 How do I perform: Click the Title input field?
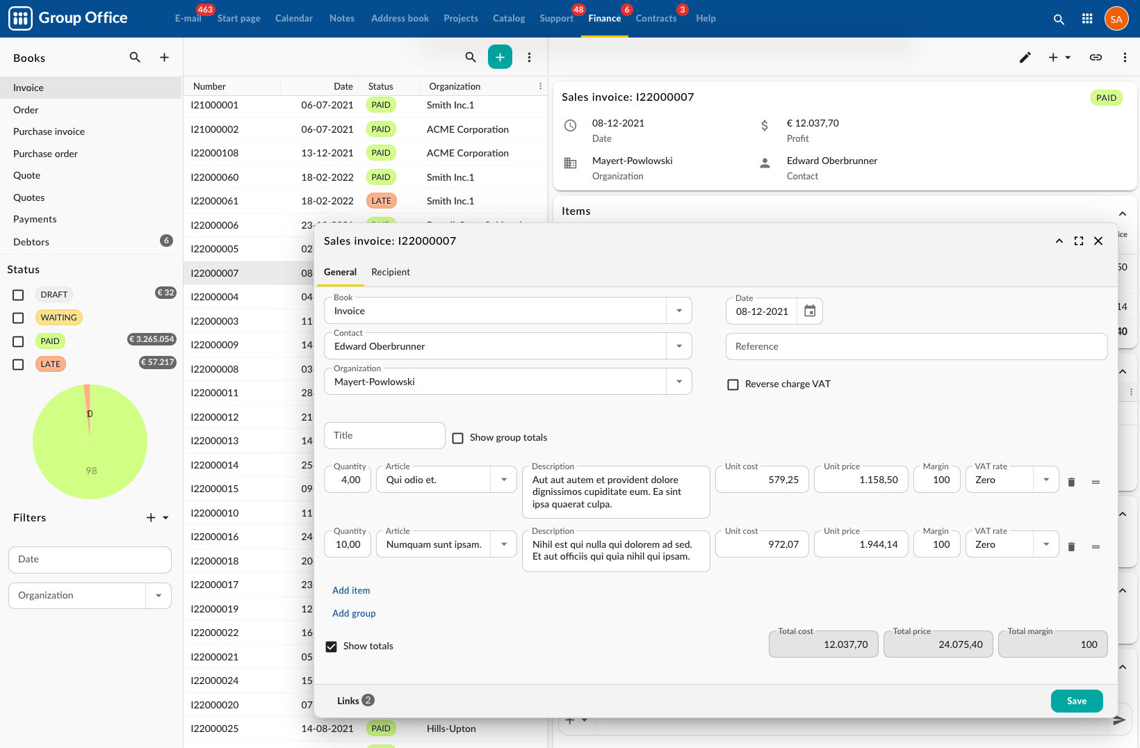(x=384, y=435)
